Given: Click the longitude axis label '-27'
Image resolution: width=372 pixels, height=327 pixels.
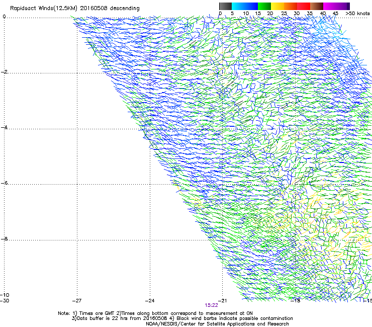Looking at the screenshot, I should 77,301.
